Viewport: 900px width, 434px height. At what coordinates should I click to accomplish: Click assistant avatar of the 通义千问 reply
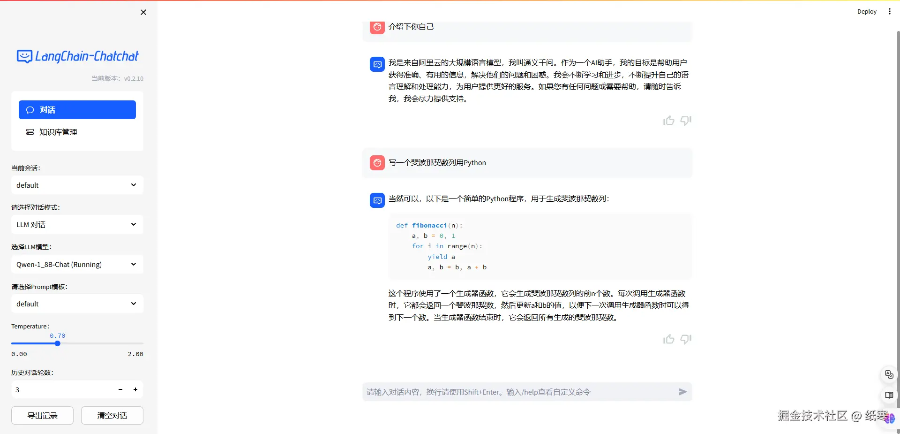[x=377, y=64]
